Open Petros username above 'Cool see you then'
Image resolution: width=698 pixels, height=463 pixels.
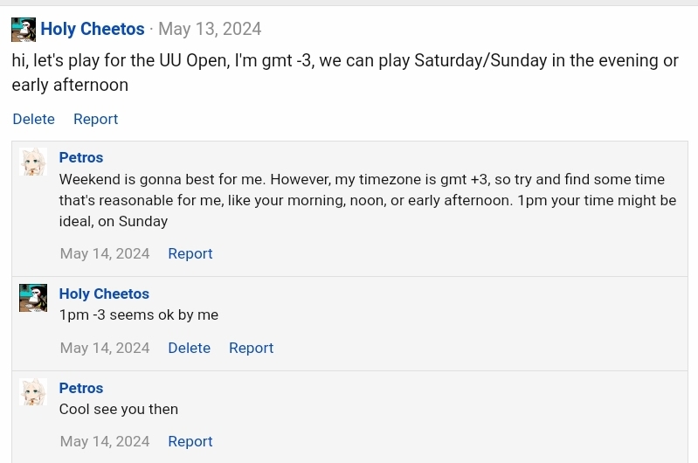pos(81,388)
